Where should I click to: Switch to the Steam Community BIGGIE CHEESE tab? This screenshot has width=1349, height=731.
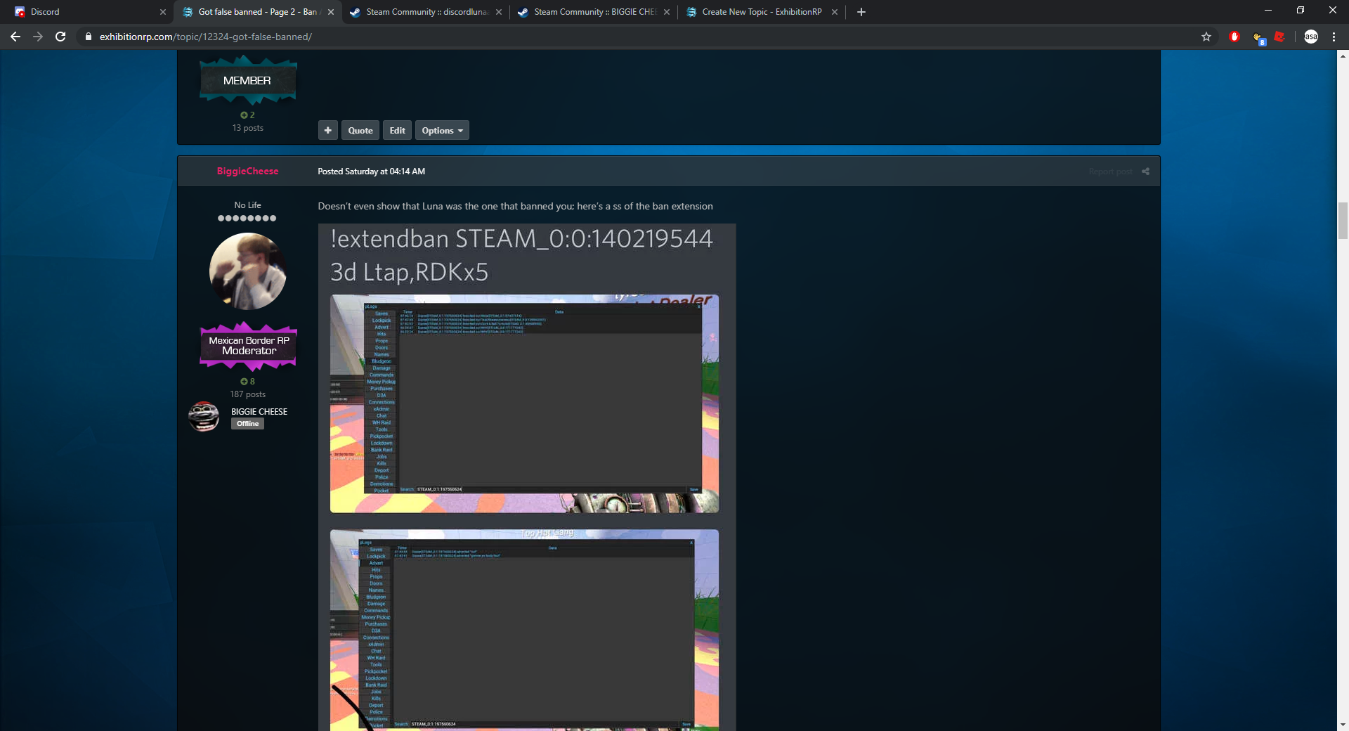(594, 12)
